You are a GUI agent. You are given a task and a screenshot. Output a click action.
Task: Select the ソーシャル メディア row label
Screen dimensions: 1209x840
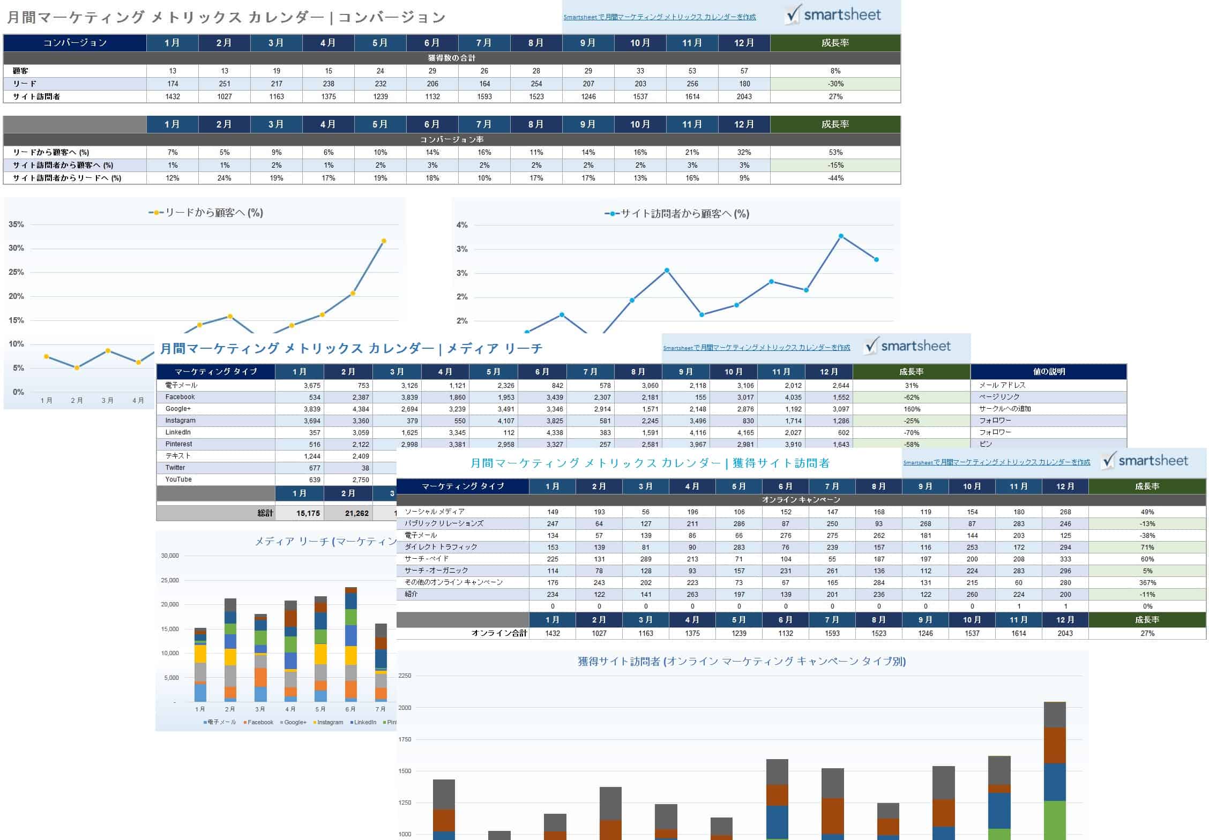(463, 512)
